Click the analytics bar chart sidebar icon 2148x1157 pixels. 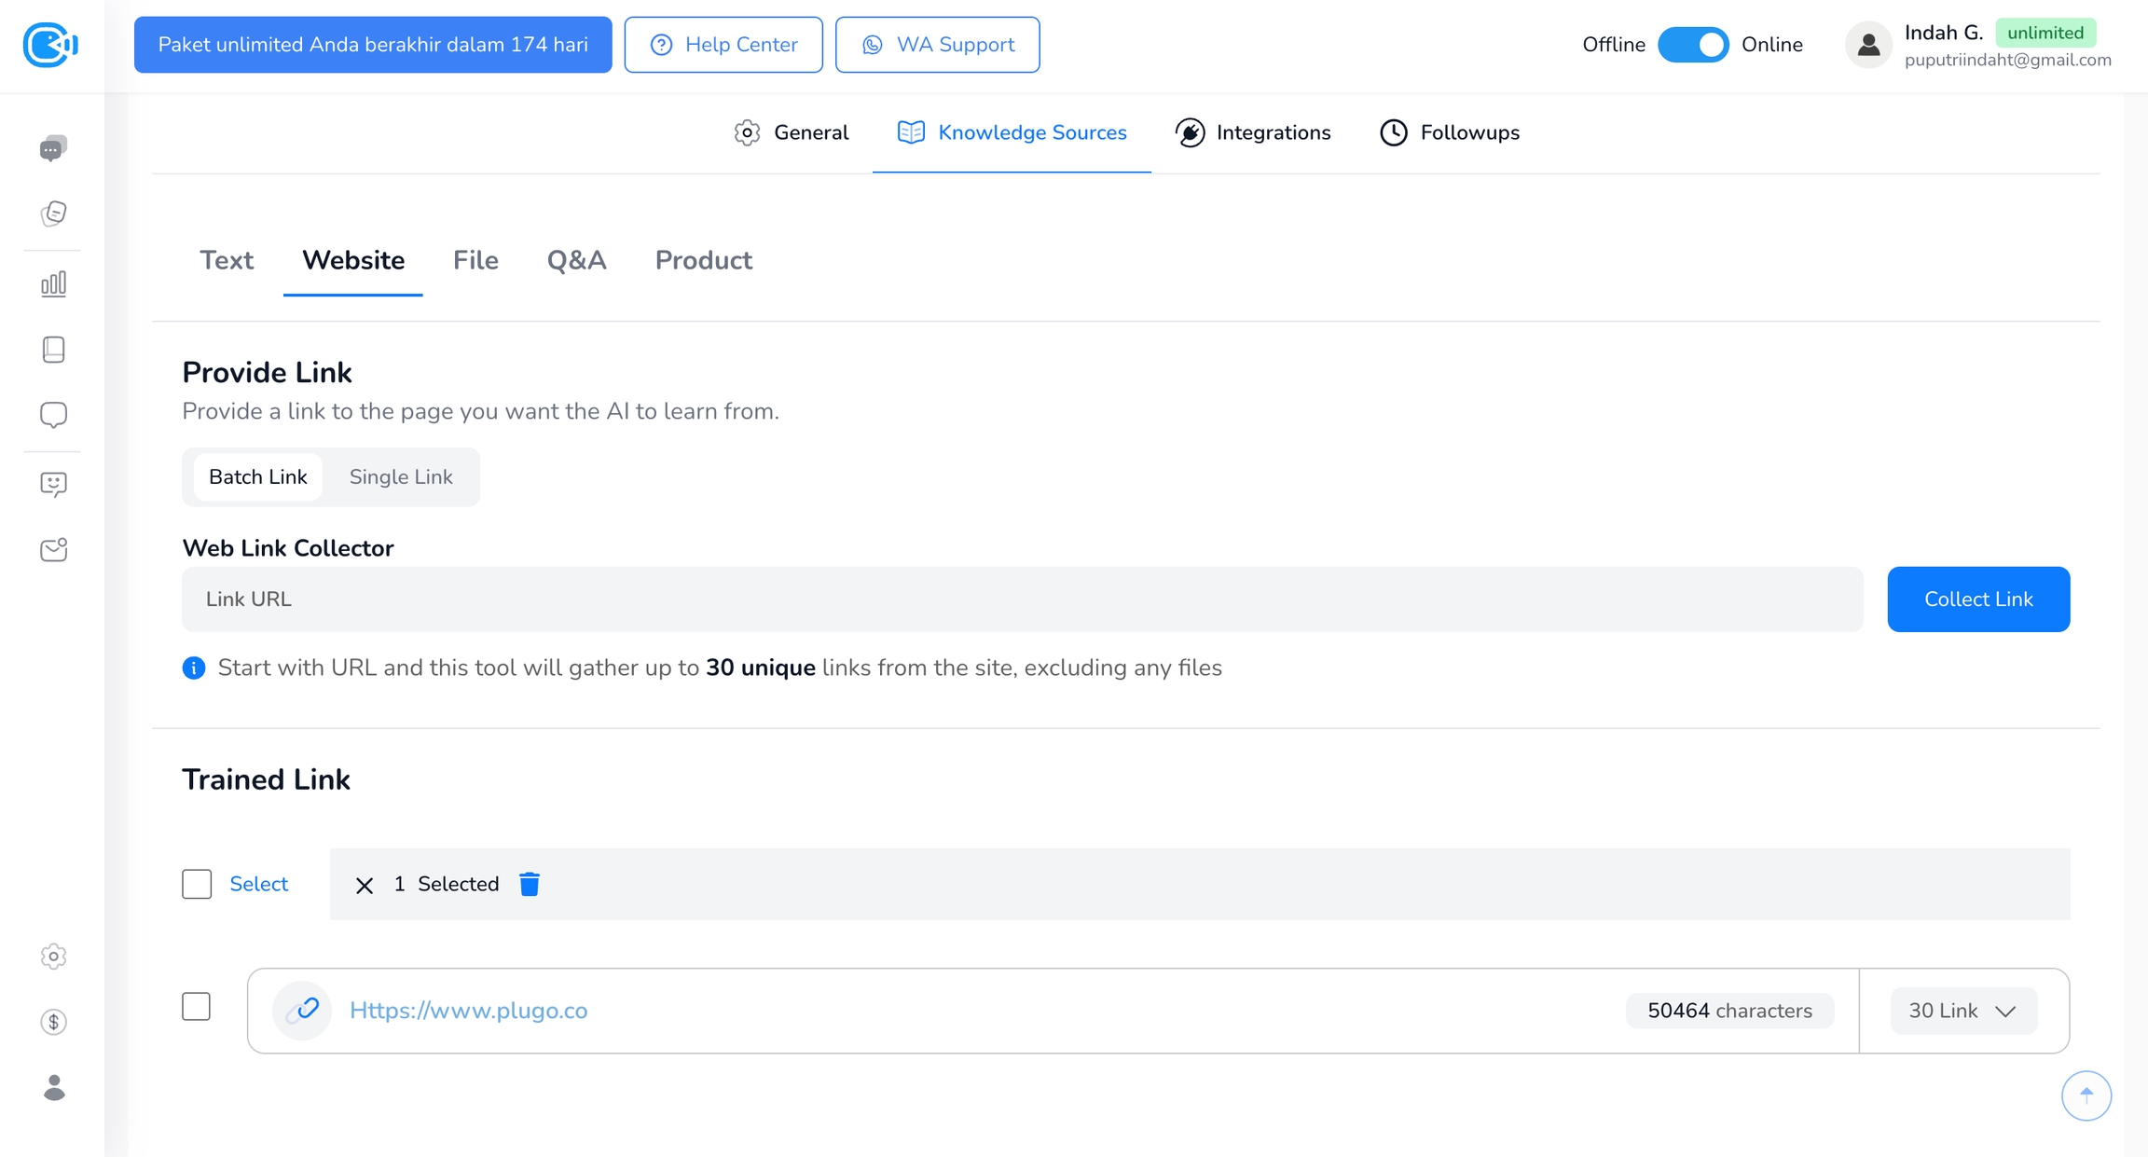(53, 283)
